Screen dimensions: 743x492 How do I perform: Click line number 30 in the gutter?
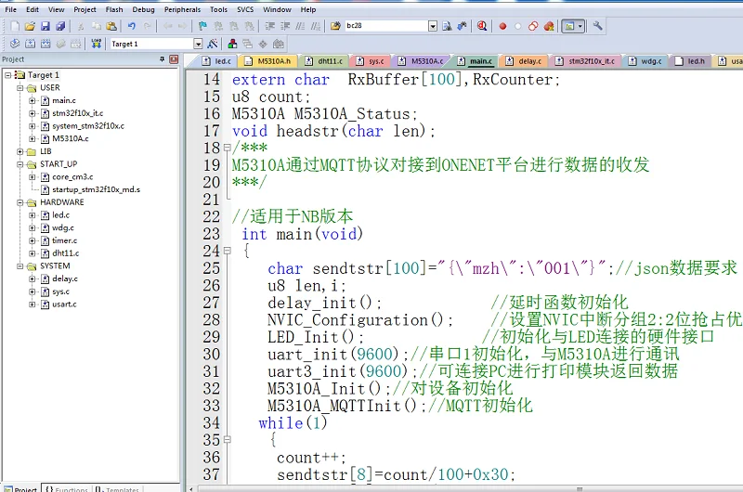pyautogui.click(x=212, y=355)
